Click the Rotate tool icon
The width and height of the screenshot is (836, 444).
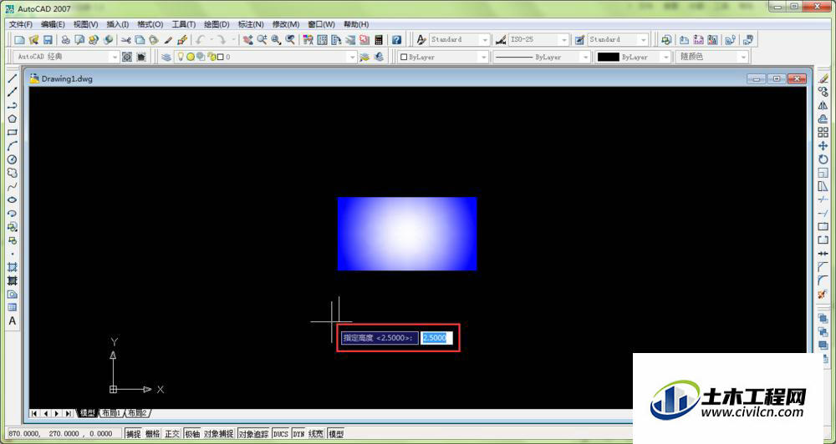(823, 159)
